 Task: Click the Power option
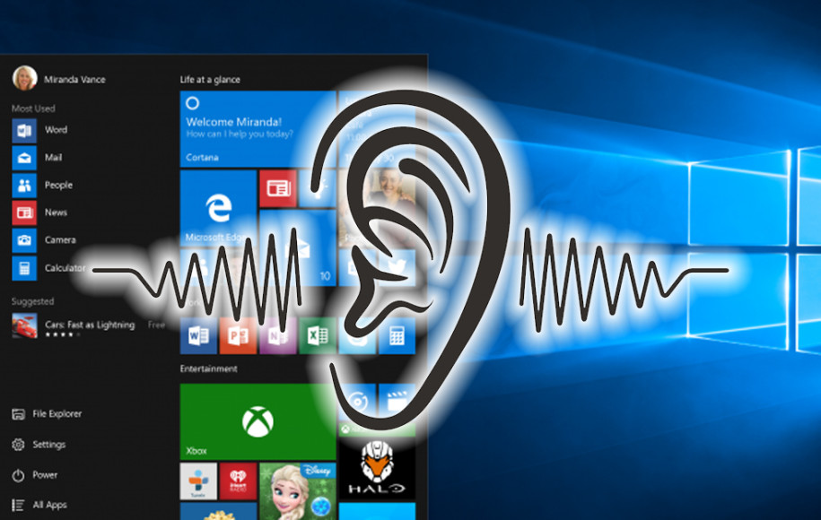35,475
